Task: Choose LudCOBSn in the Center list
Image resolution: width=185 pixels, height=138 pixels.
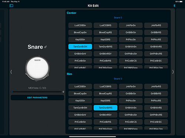Action: pos(80,25)
